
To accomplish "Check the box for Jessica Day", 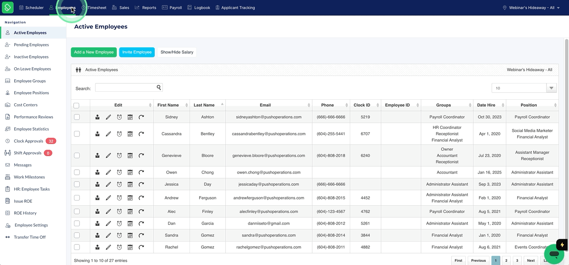I will coord(77,184).
